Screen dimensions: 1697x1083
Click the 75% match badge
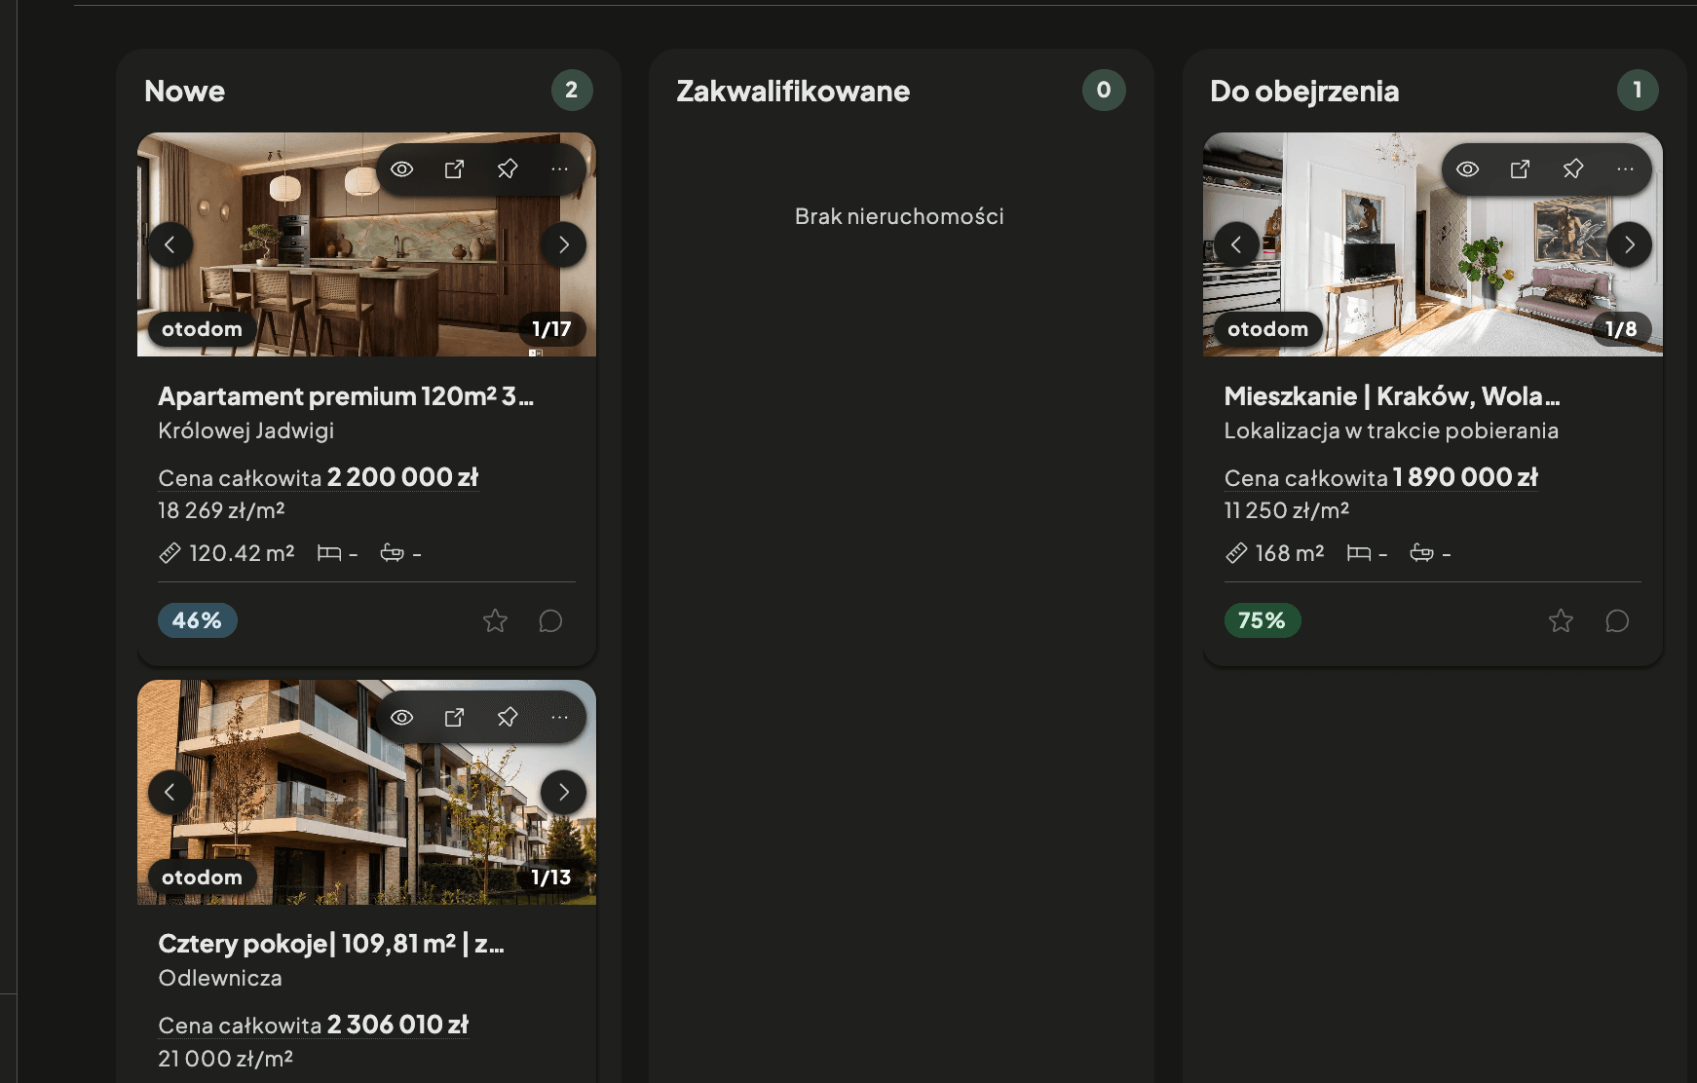1263,620
